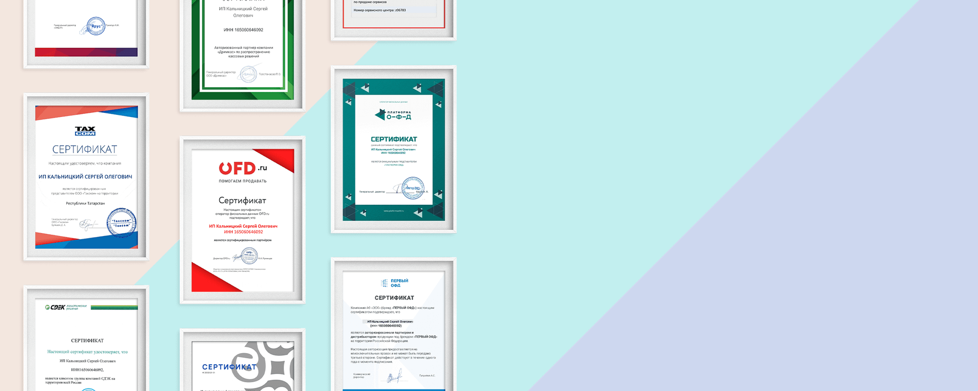Image resolution: width=978 pixels, height=391 pixels.
Task: Open the Платформа ОФД teal certificate
Action: point(394,149)
